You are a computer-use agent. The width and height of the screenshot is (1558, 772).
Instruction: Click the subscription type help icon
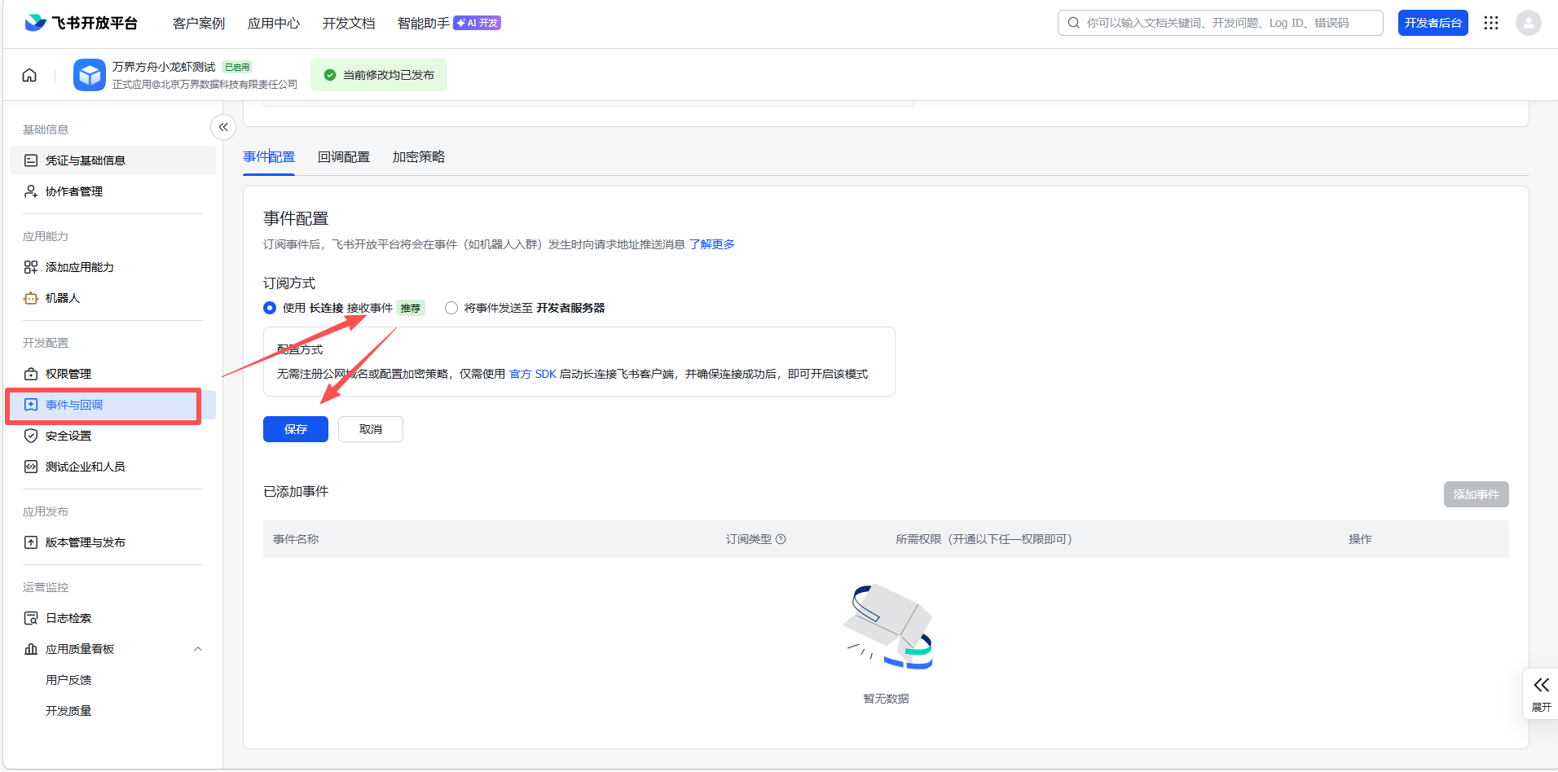click(x=781, y=539)
